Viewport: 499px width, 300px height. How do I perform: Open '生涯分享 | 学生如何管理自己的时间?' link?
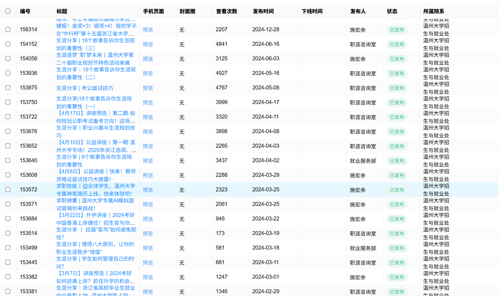(95, 263)
